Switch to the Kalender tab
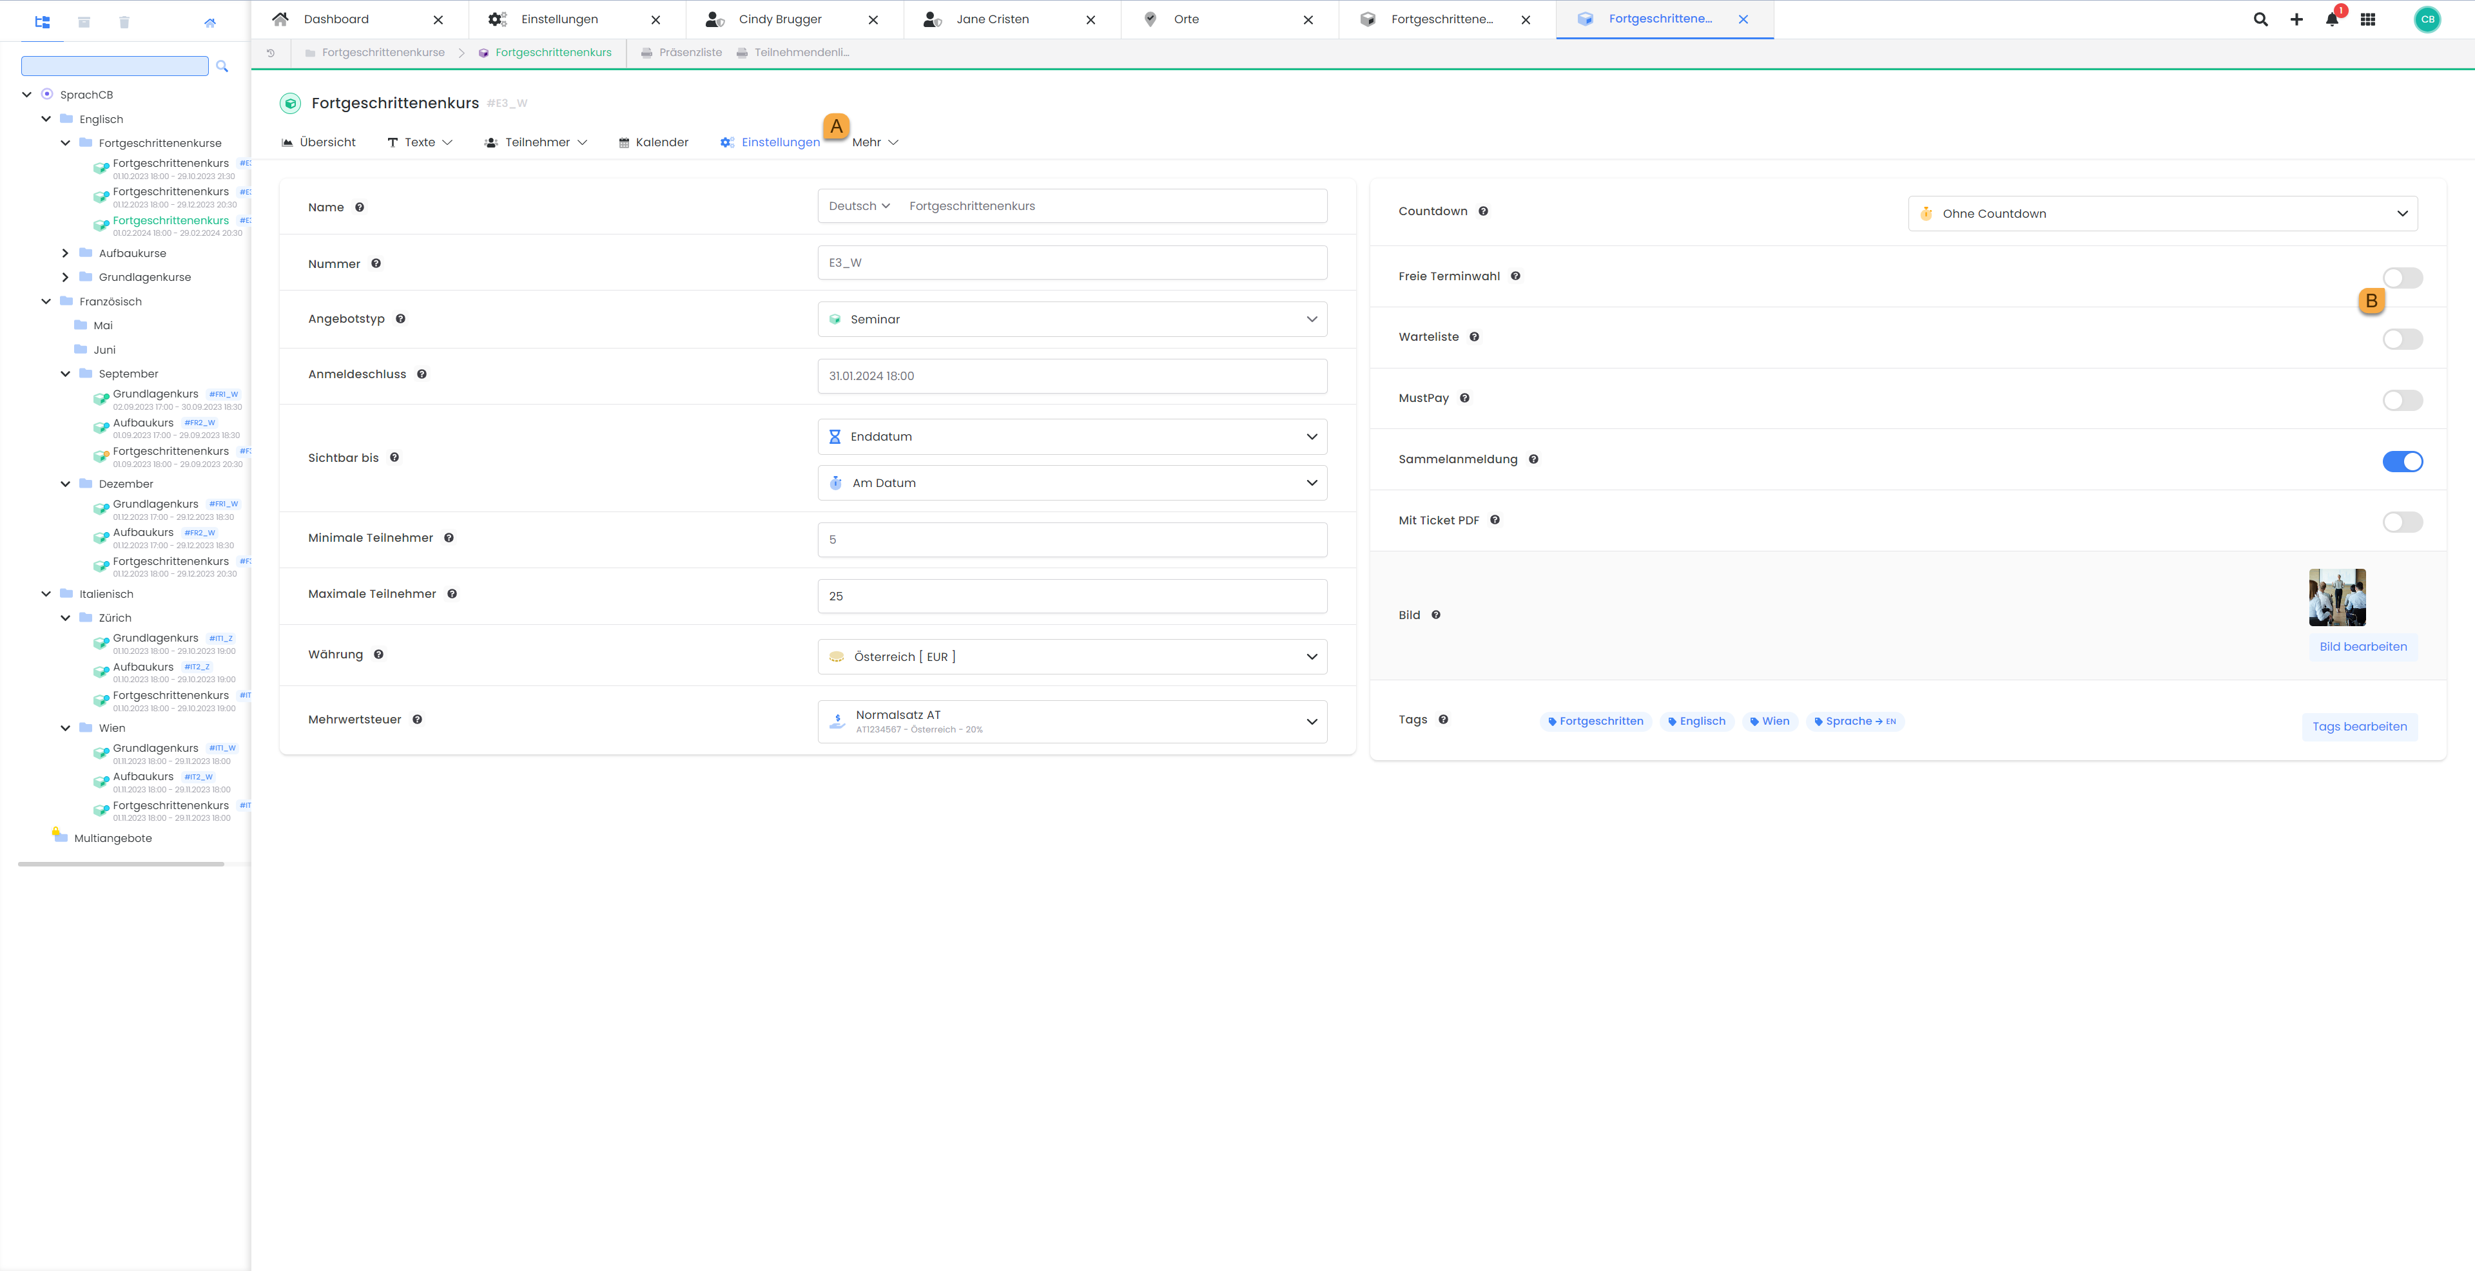 coord(654,142)
